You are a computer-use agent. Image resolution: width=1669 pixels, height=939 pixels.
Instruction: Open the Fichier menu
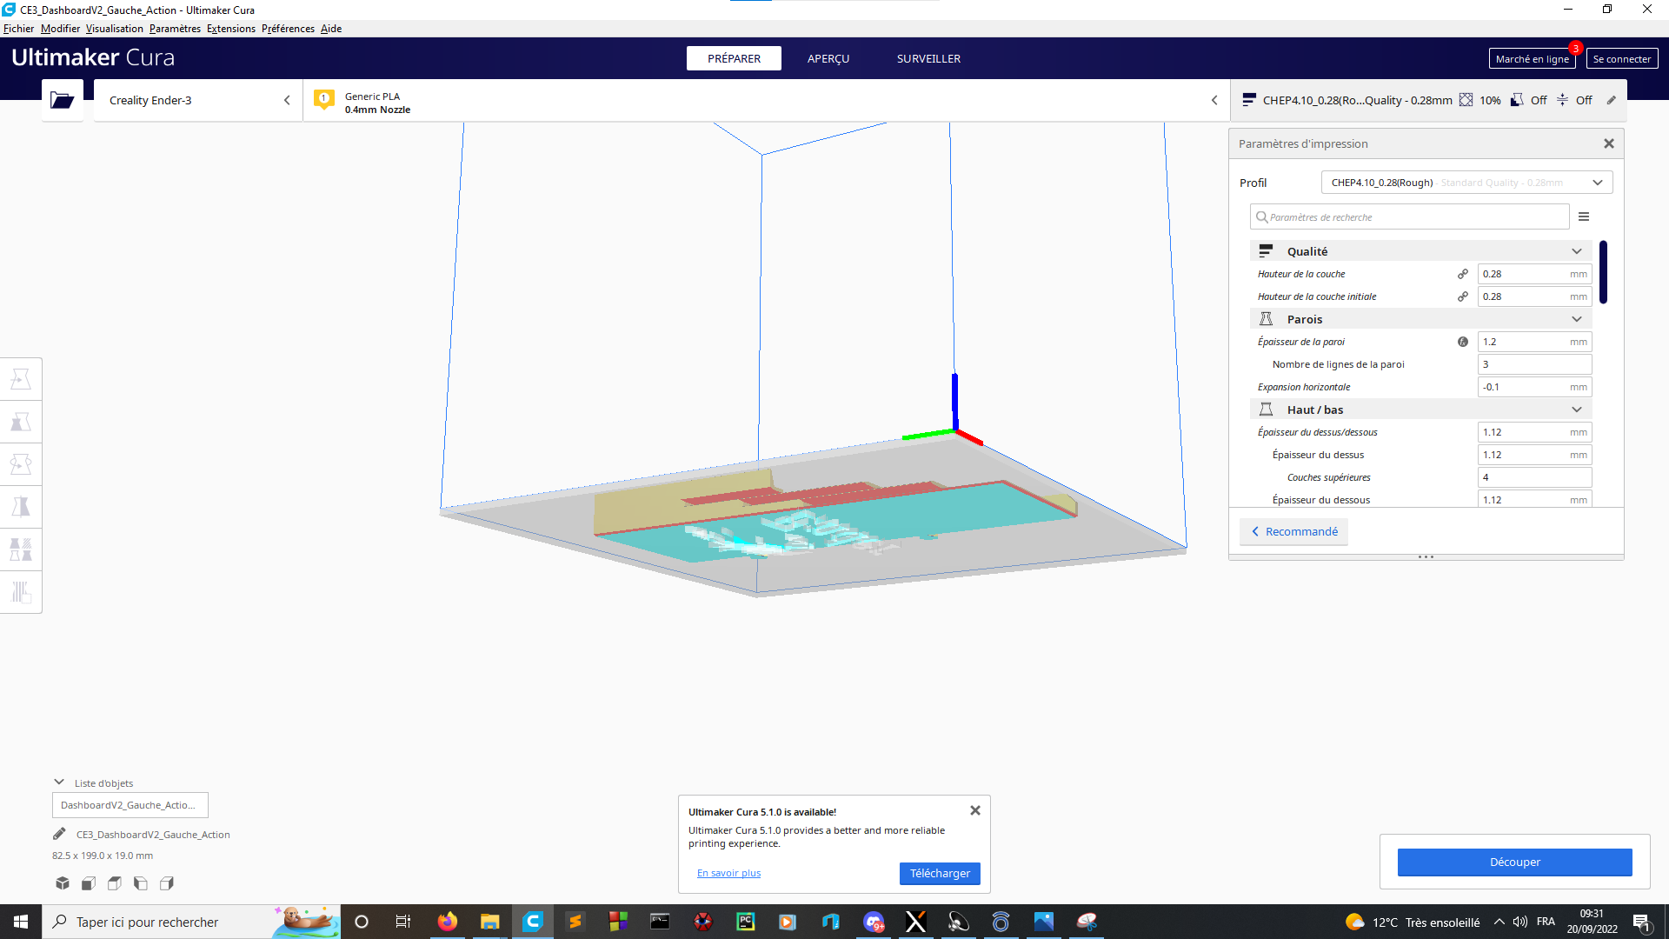tap(18, 29)
